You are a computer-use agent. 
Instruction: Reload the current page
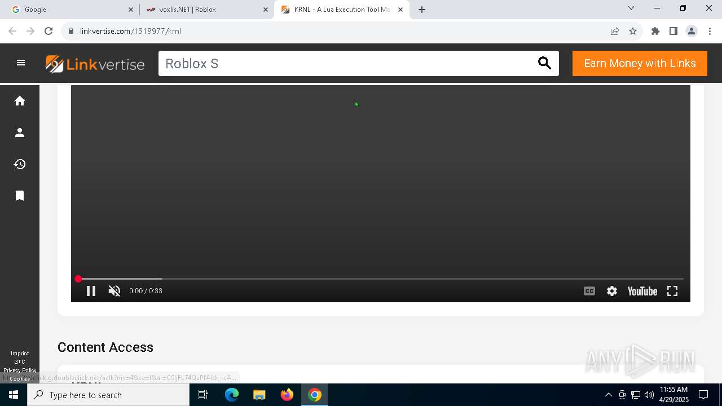[49, 31]
